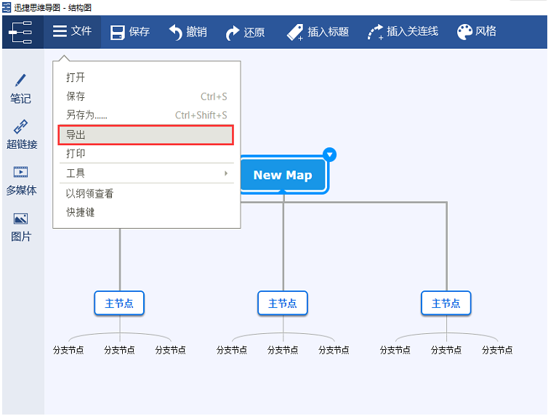Select the left 主节点 node

click(119, 303)
